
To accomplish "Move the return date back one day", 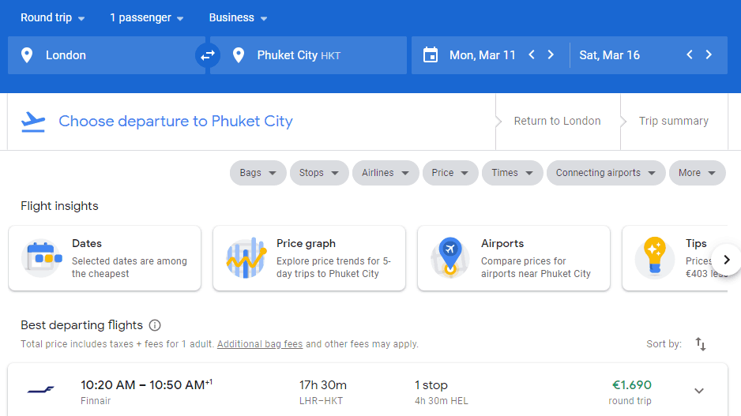I will point(690,55).
